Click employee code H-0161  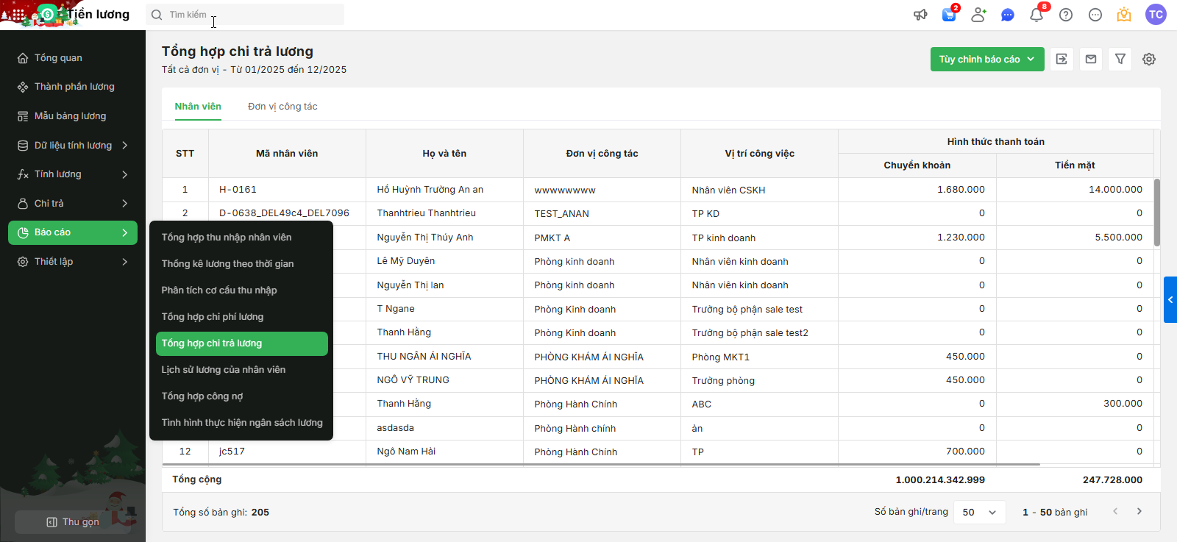point(238,190)
